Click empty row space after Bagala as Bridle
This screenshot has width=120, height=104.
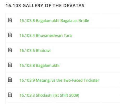click(104, 21)
